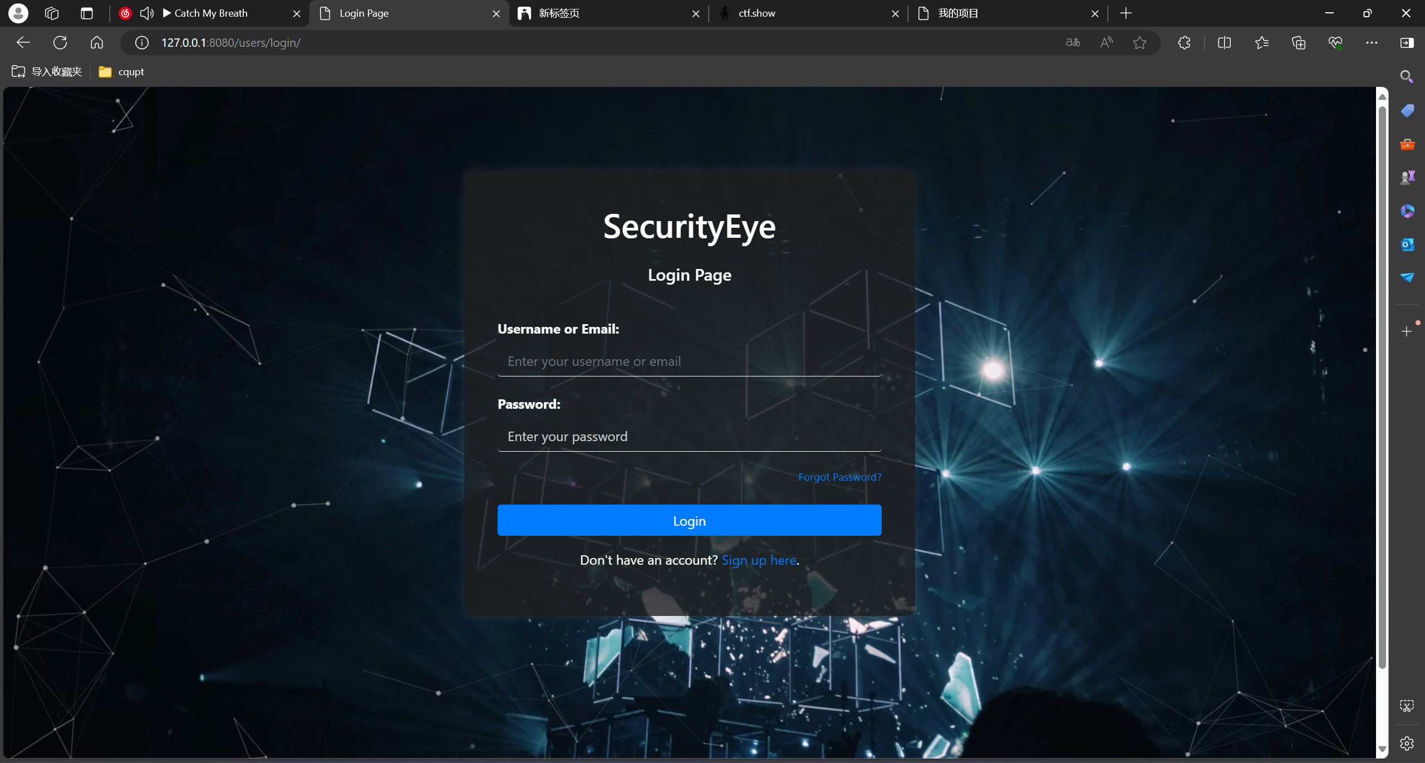Mute the Catch My Breath tab audio
Viewport: 1425px width, 763px height.
pos(146,13)
